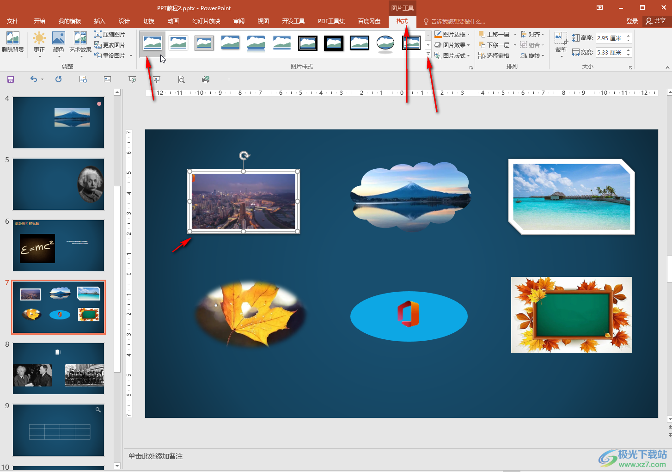Click the Share (共享) button

point(656,21)
